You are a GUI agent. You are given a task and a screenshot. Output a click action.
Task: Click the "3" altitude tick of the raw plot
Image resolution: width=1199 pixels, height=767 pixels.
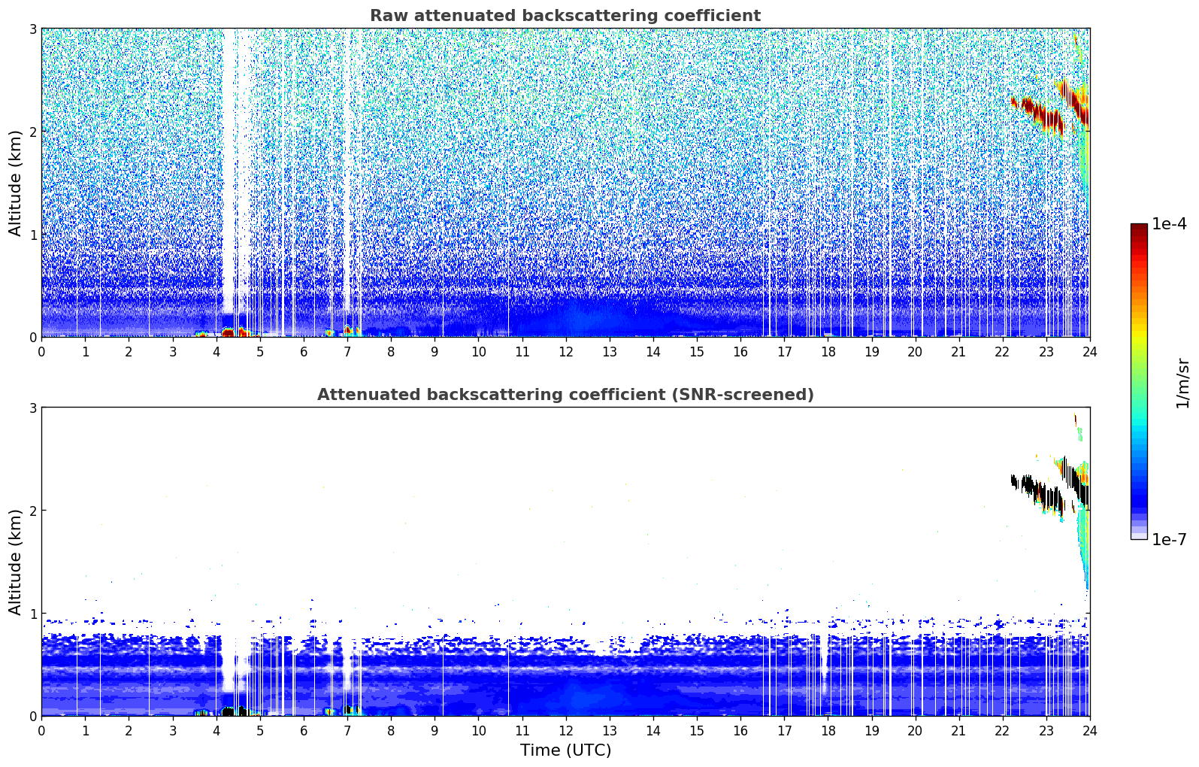(32, 29)
